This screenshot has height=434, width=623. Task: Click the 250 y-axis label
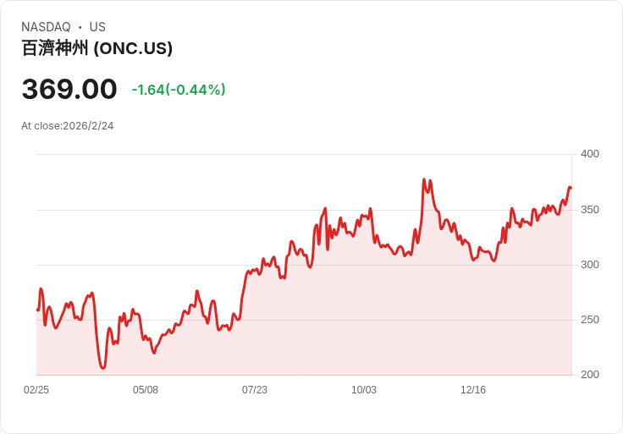590,320
